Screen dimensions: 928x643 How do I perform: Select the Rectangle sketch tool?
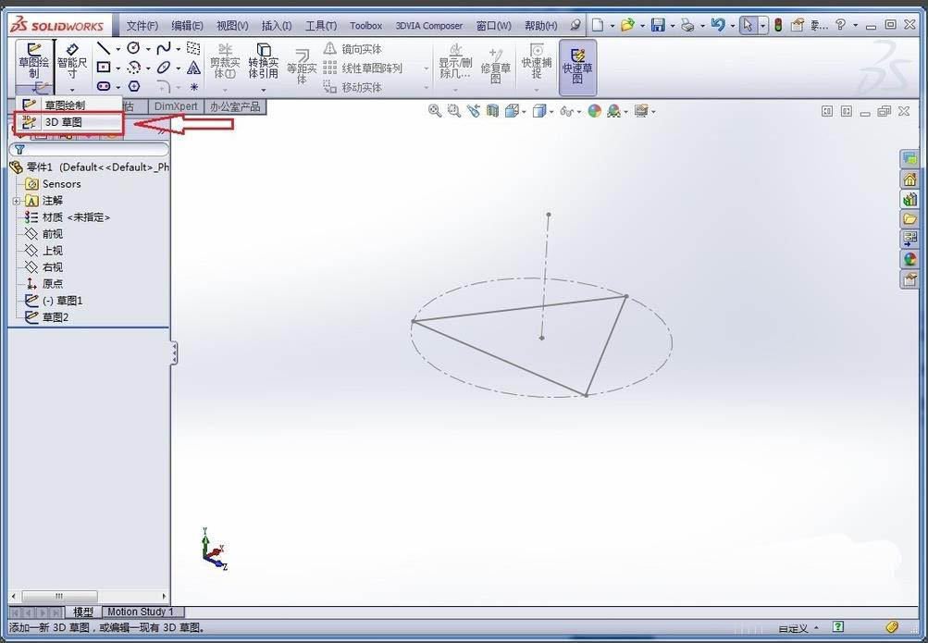tap(104, 68)
